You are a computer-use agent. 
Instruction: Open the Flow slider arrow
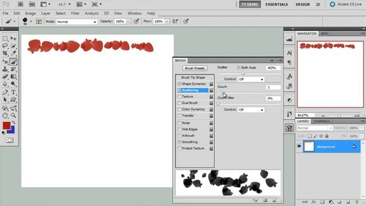point(167,22)
